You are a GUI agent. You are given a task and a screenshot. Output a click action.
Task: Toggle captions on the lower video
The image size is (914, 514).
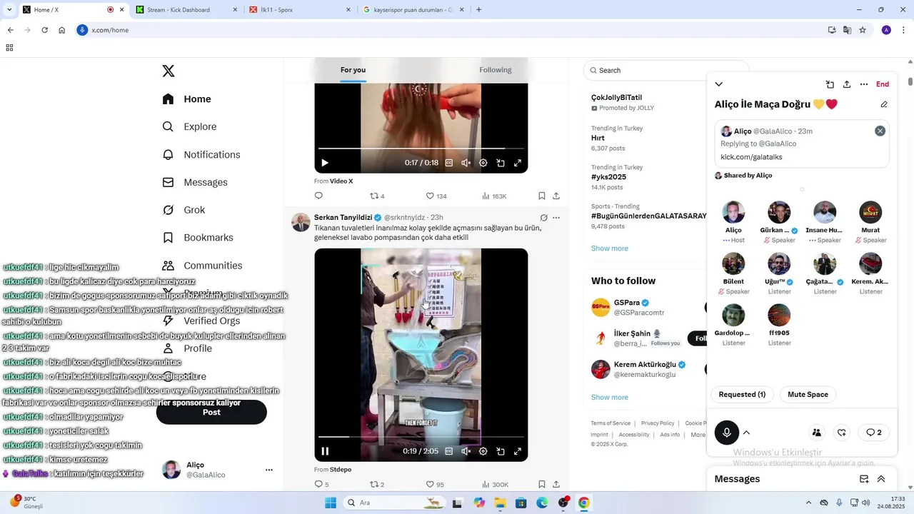click(x=449, y=451)
